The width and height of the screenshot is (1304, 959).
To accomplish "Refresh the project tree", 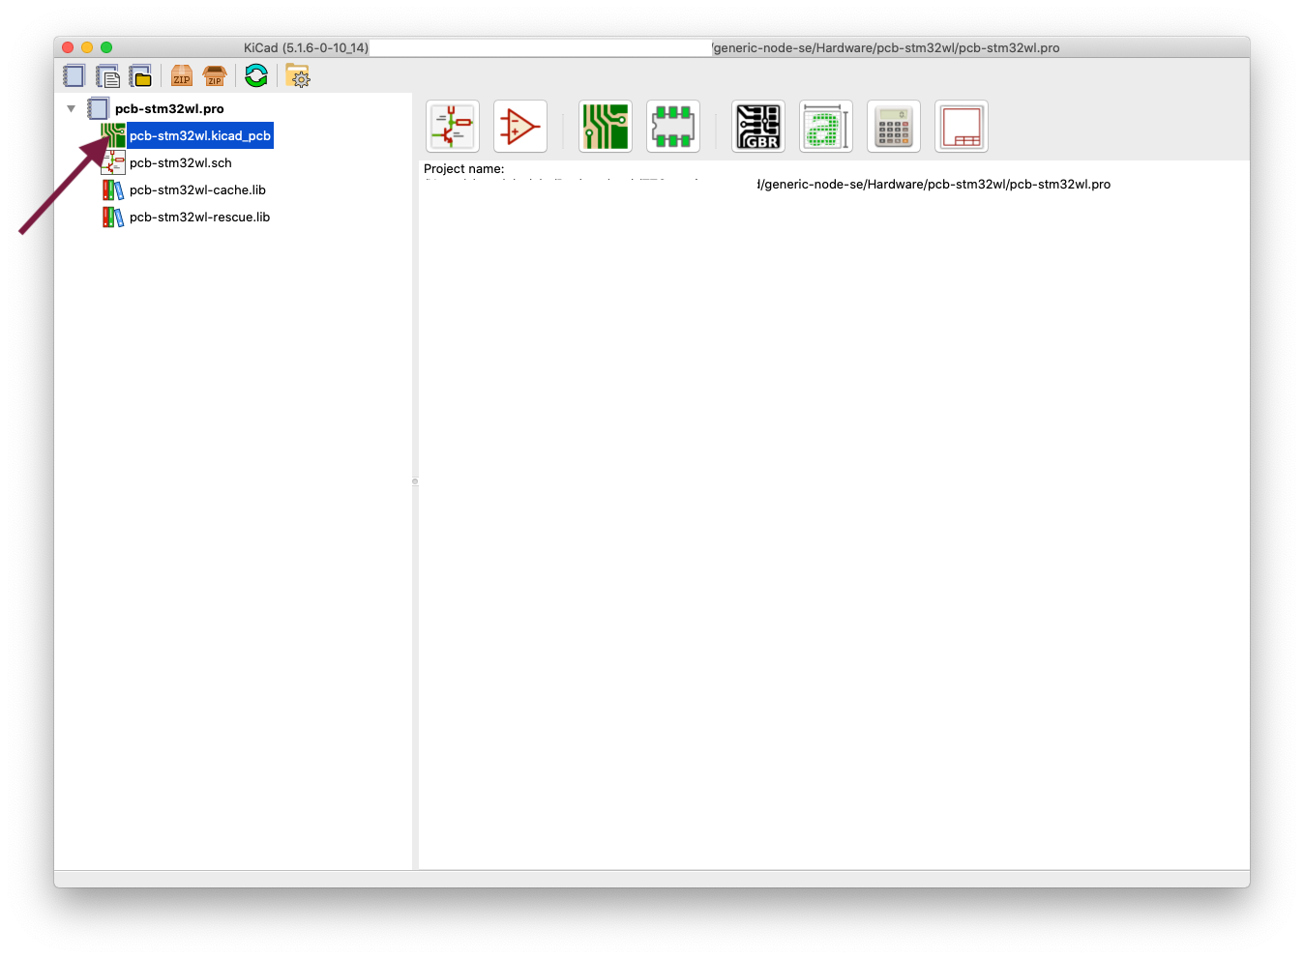I will 256,75.
